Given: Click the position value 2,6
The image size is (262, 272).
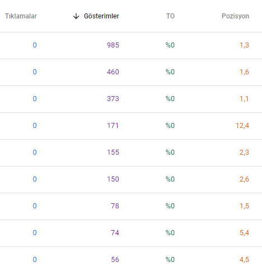Looking at the screenshot, I should (x=244, y=179).
